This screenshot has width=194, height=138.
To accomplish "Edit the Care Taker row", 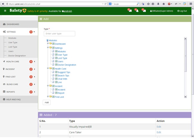I will pos(159,132).
